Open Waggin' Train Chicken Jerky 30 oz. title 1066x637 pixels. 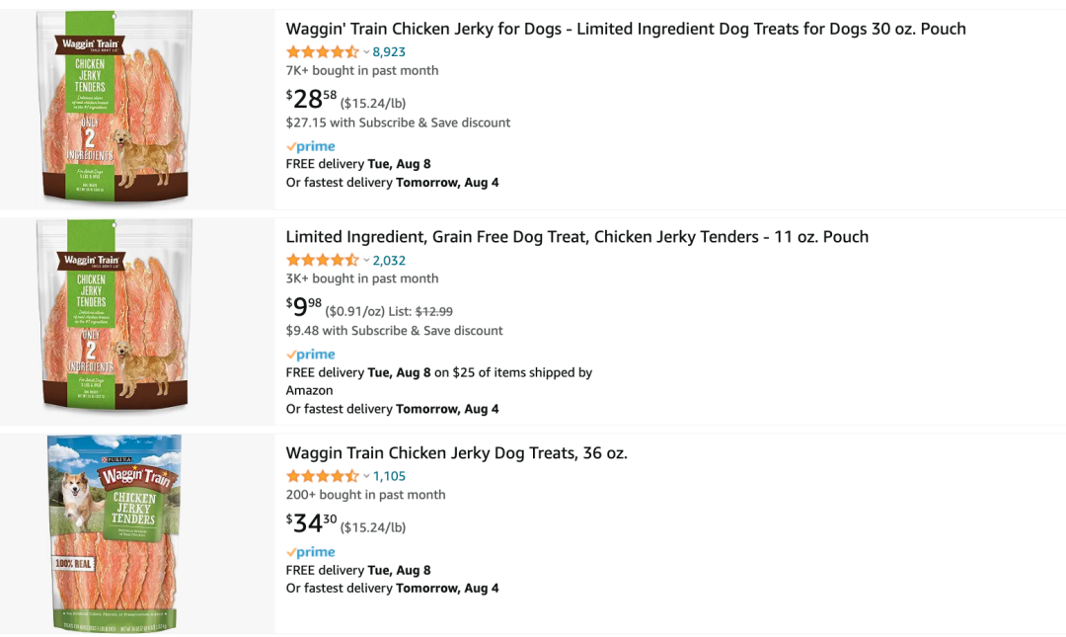coord(626,29)
